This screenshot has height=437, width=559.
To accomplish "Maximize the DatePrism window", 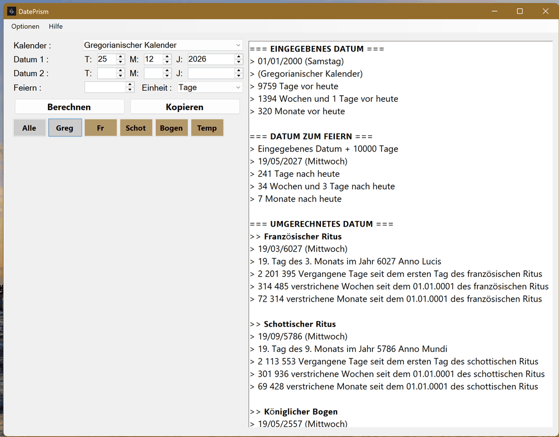I will (x=520, y=11).
